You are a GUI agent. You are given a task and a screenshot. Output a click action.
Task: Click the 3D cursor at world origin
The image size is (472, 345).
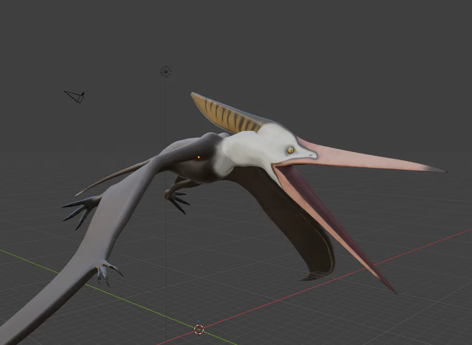pos(199,329)
